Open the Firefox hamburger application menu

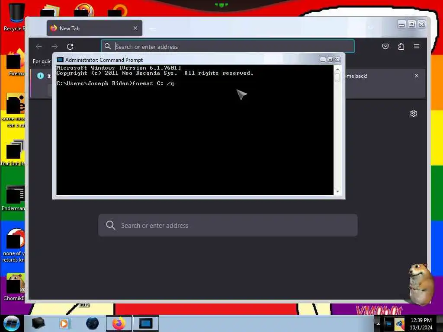point(417,46)
